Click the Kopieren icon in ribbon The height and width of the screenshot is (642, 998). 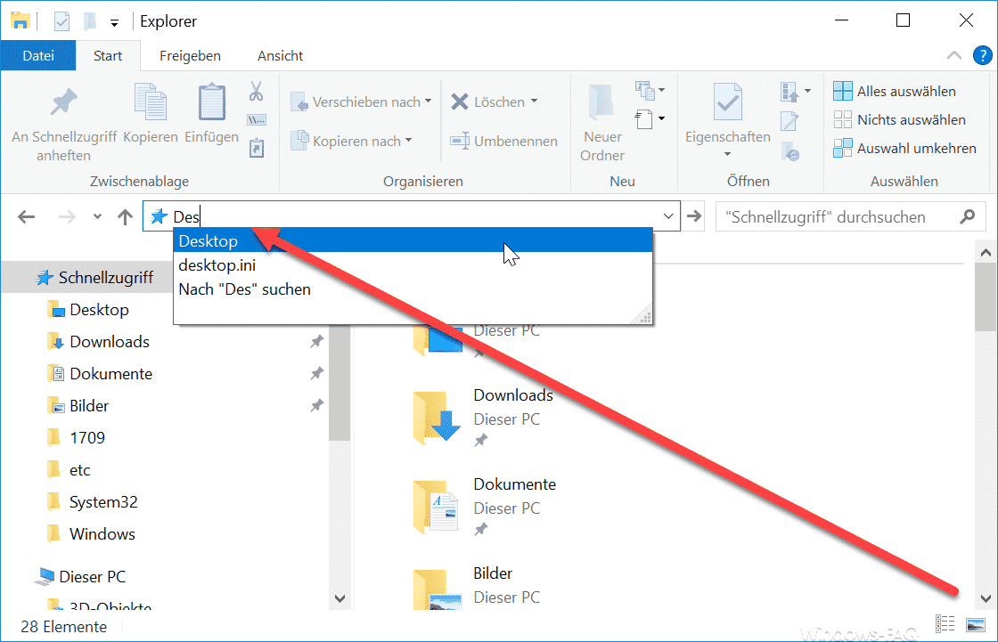pyautogui.click(x=151, y=103)
